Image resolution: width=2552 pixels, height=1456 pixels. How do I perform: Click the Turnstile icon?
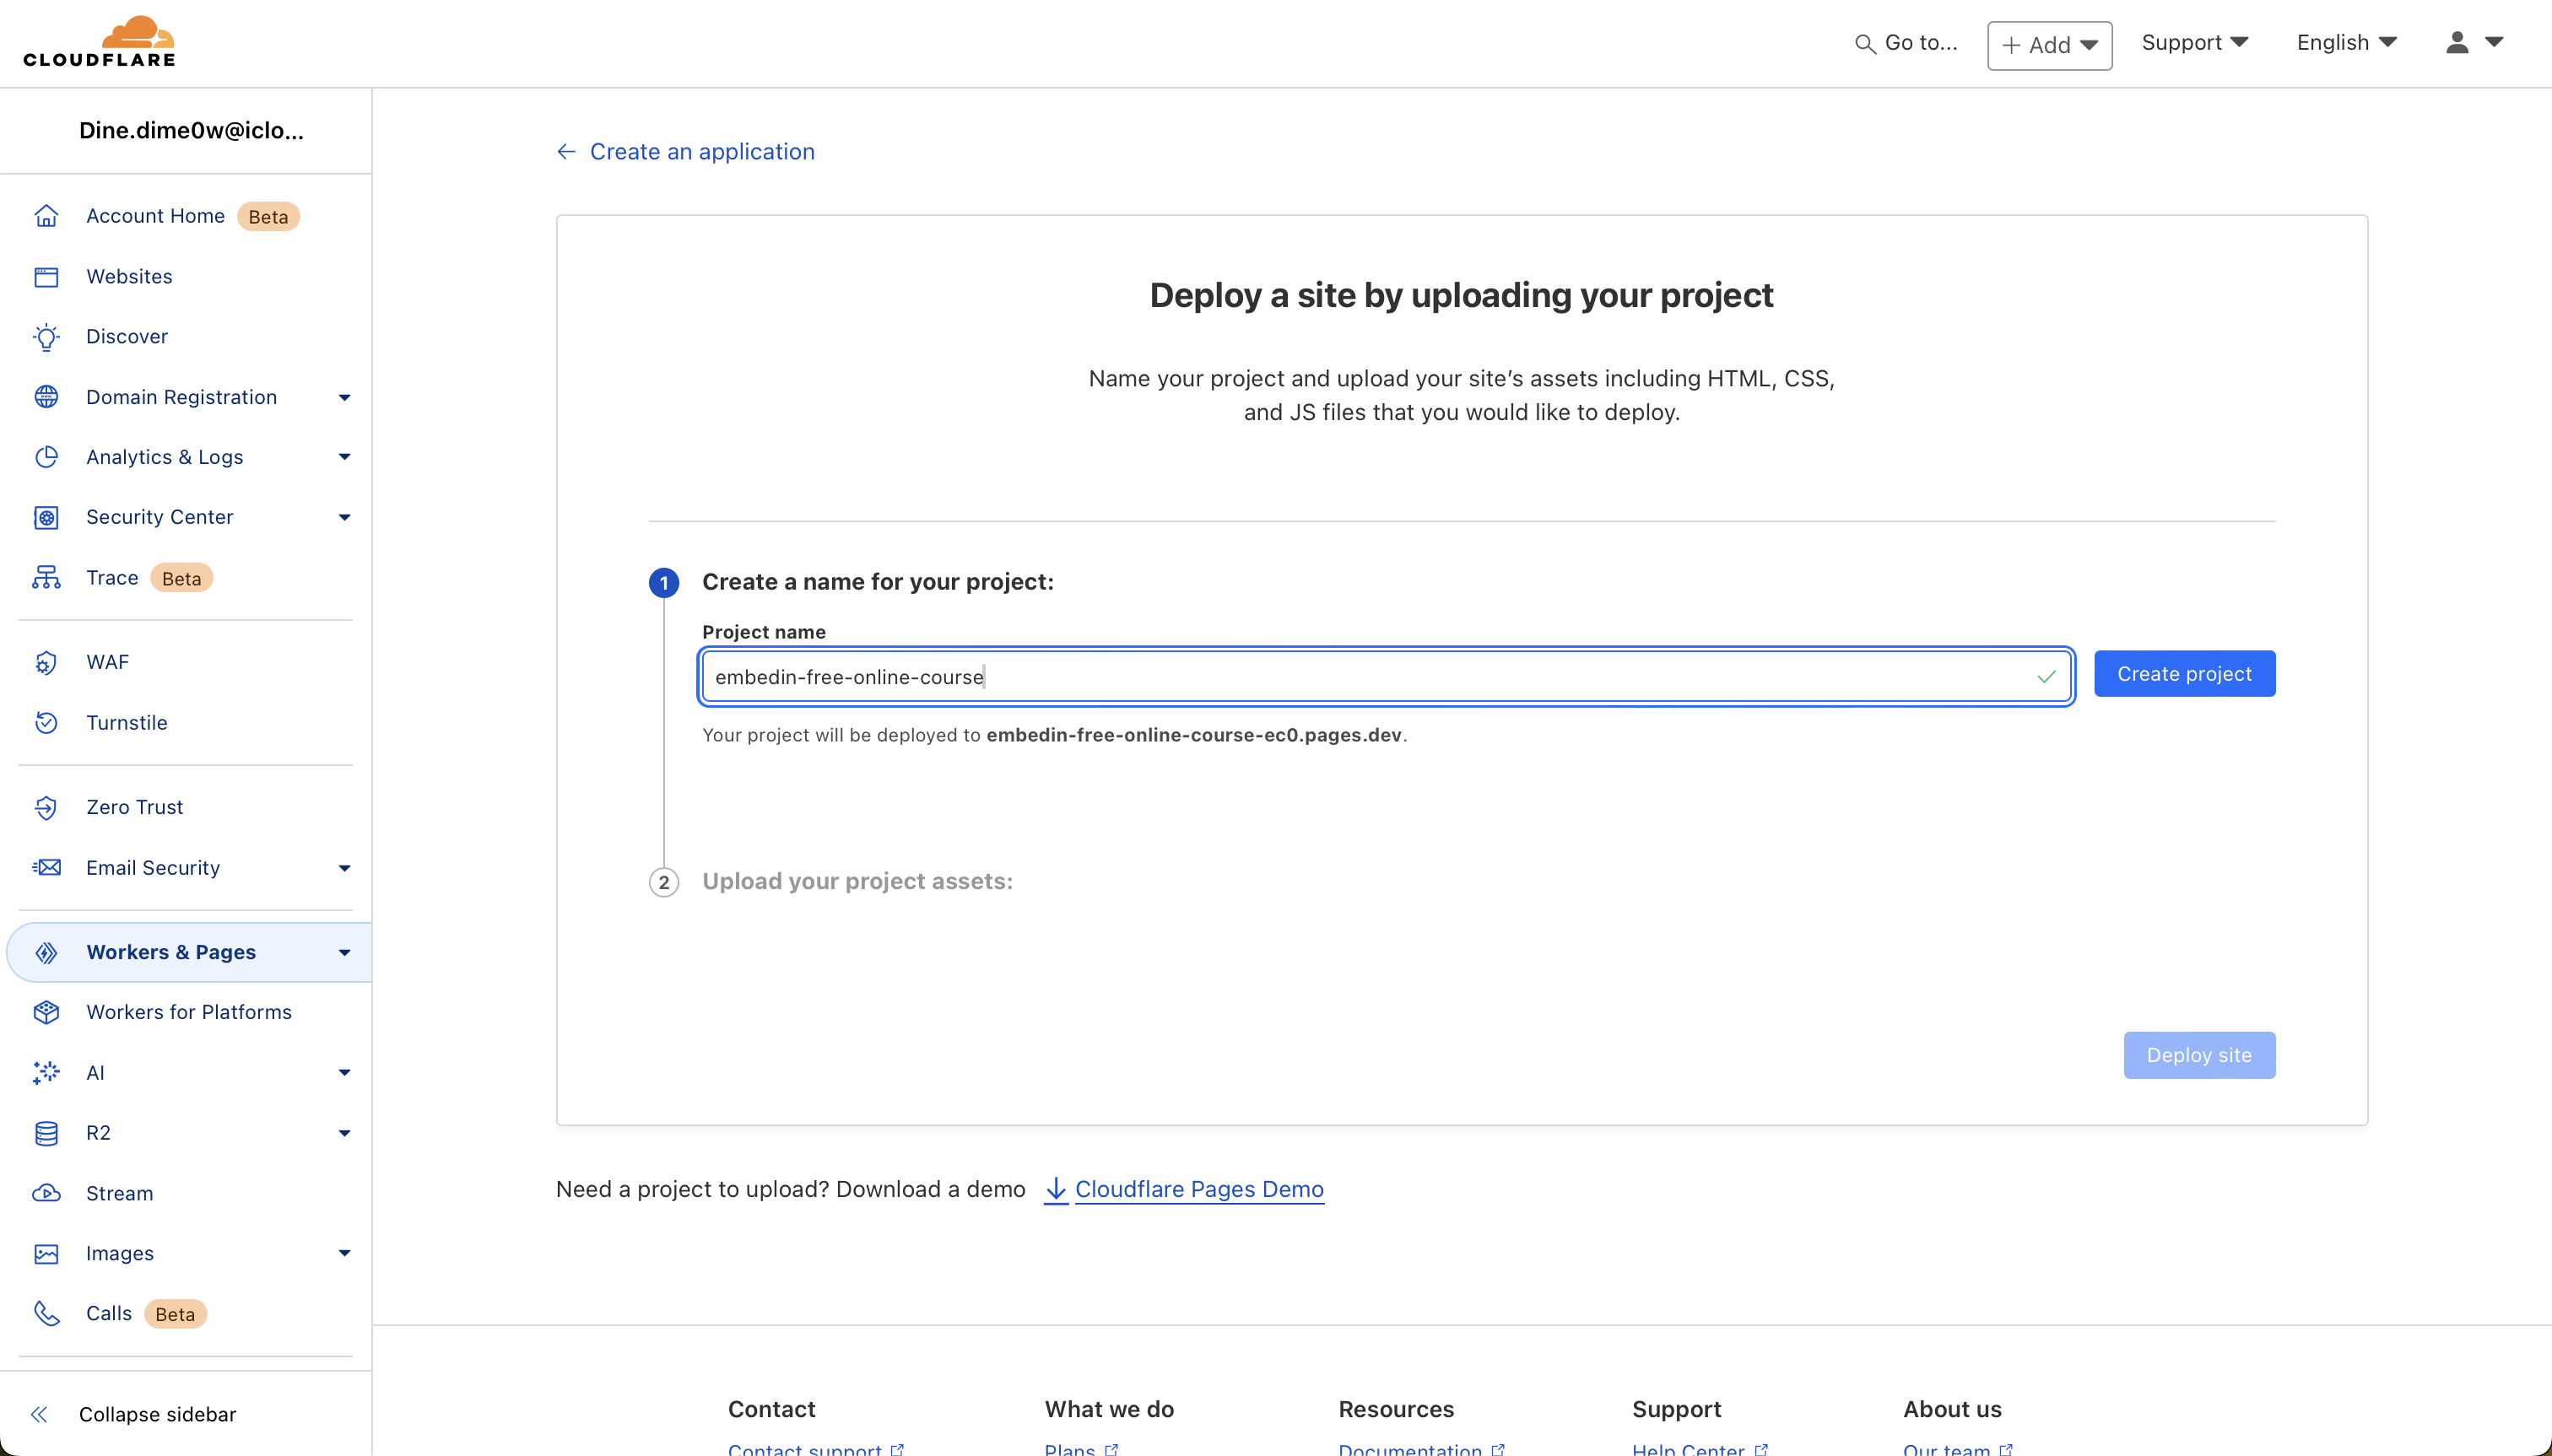tap(46, 722)
